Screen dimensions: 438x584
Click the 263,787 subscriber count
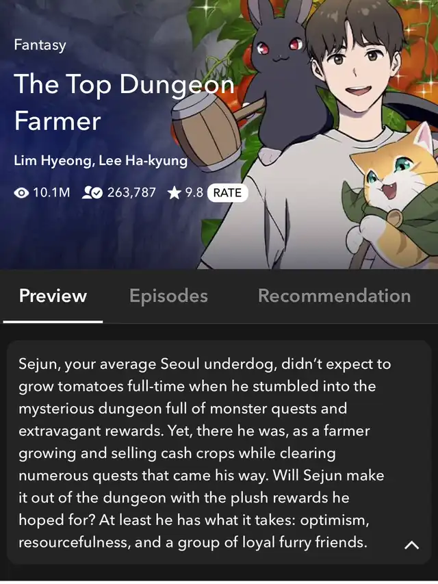click(x=131, y=192)
